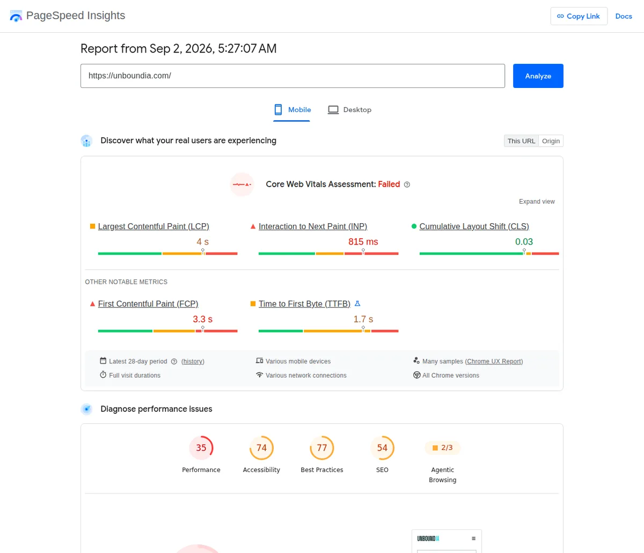The image size is (644, 553).
Task: Open the history link
Action: coord(193,362)
